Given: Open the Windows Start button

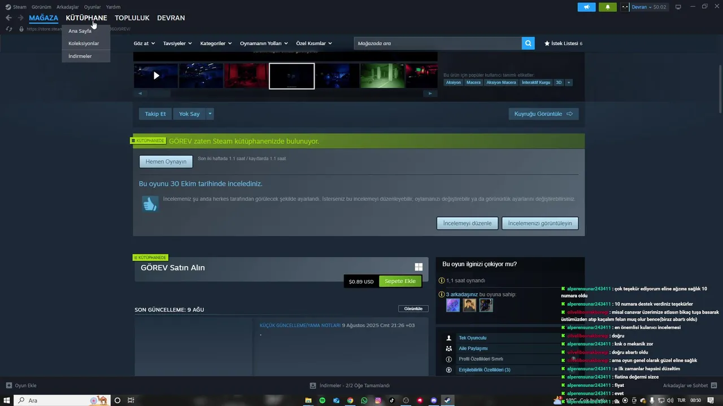Looking at the screenshot, I should 7,400.
